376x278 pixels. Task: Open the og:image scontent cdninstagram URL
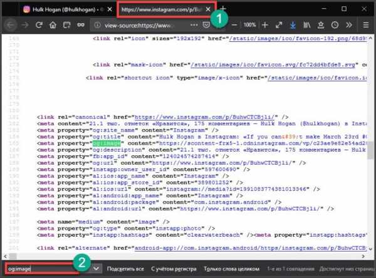263,143
